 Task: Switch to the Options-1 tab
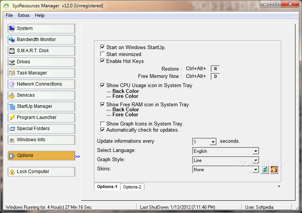(x=107, y=187)
